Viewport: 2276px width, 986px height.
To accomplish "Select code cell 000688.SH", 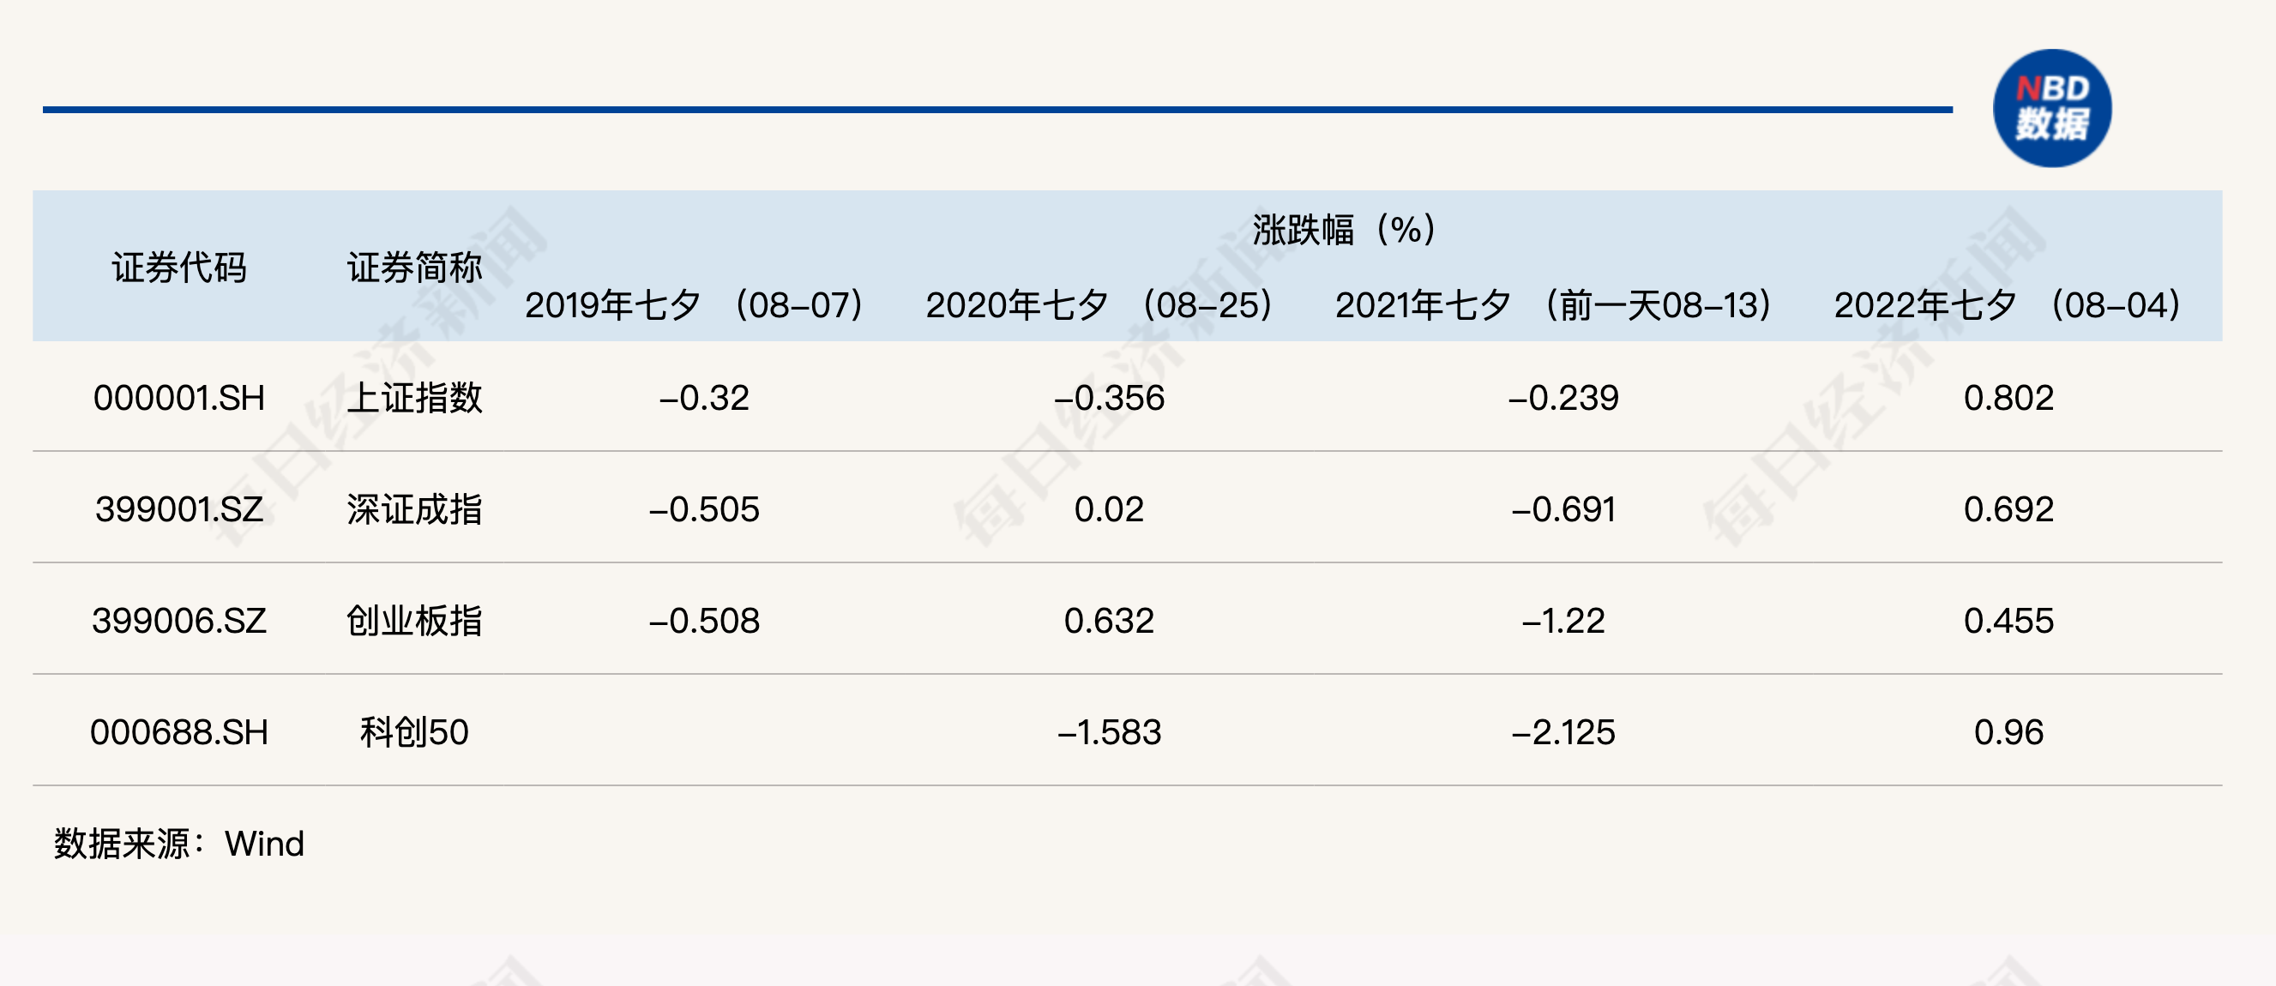I will click(x=178, y=731).
